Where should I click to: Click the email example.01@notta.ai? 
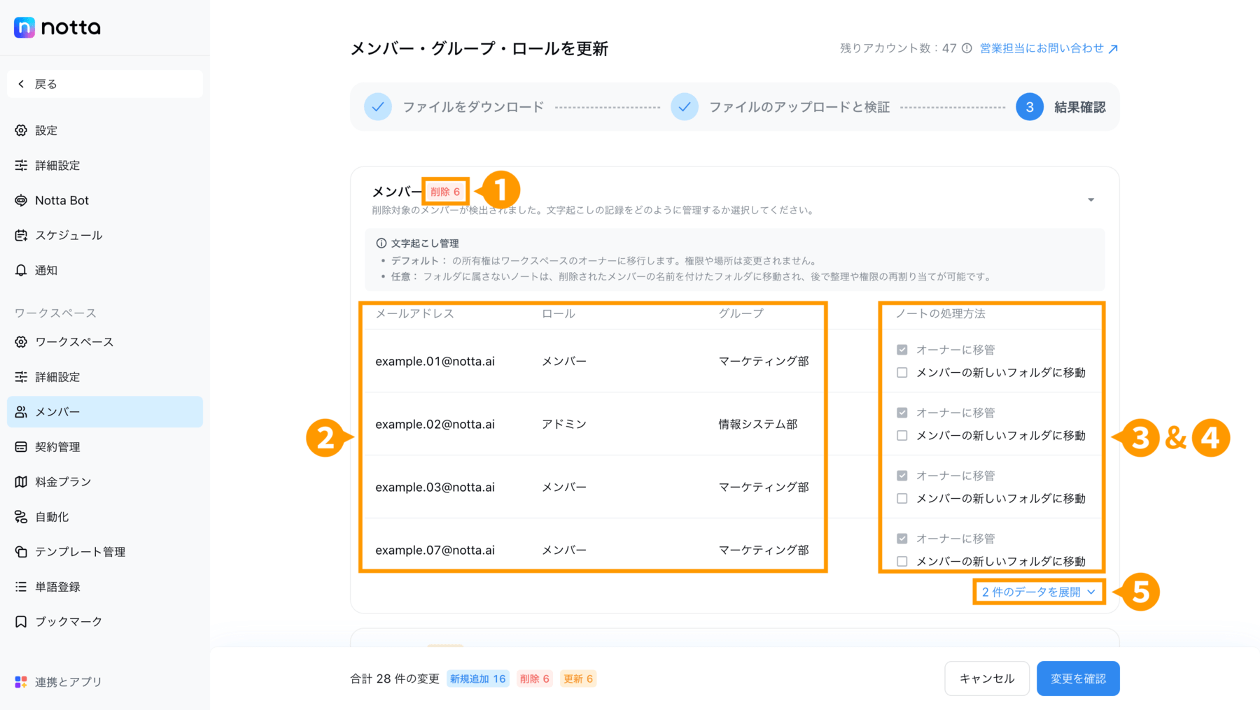(435, 362)
